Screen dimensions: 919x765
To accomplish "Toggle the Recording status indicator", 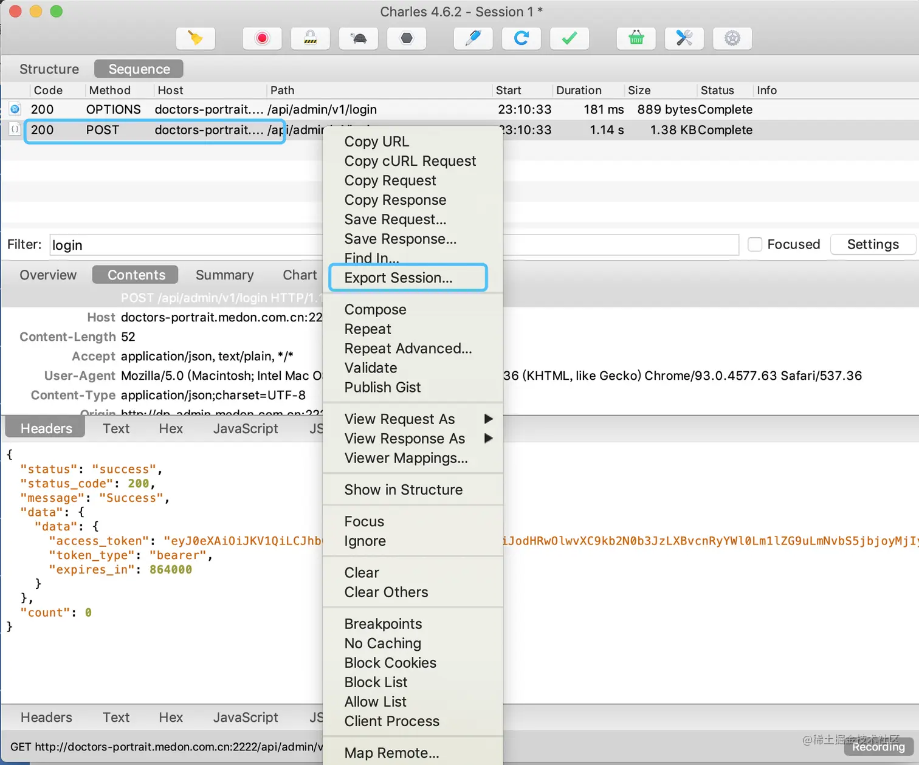I will 878,747.
